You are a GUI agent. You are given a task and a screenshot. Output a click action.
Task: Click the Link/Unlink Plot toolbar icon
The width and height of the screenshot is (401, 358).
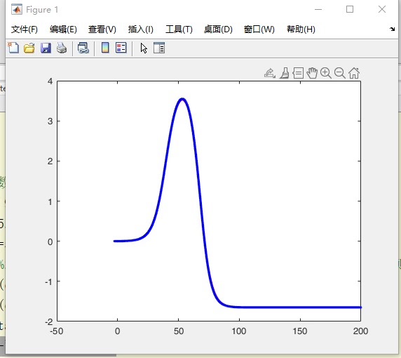83,48
